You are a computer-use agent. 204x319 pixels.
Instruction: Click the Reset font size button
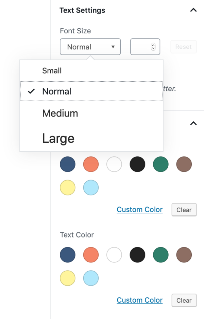183,47
